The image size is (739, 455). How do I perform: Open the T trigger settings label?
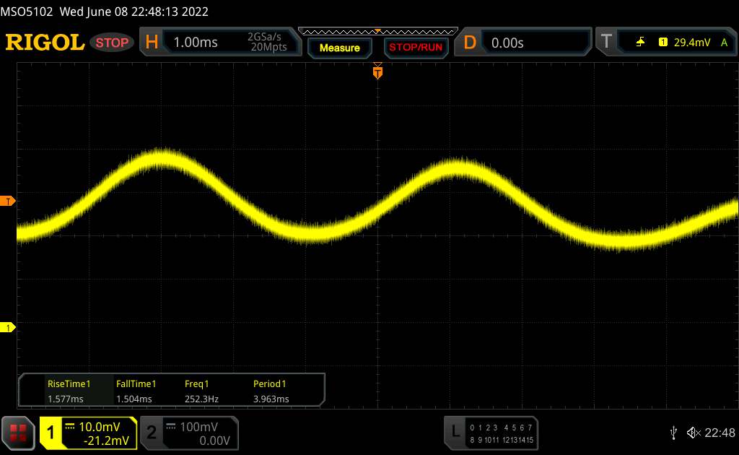(606, 43)
